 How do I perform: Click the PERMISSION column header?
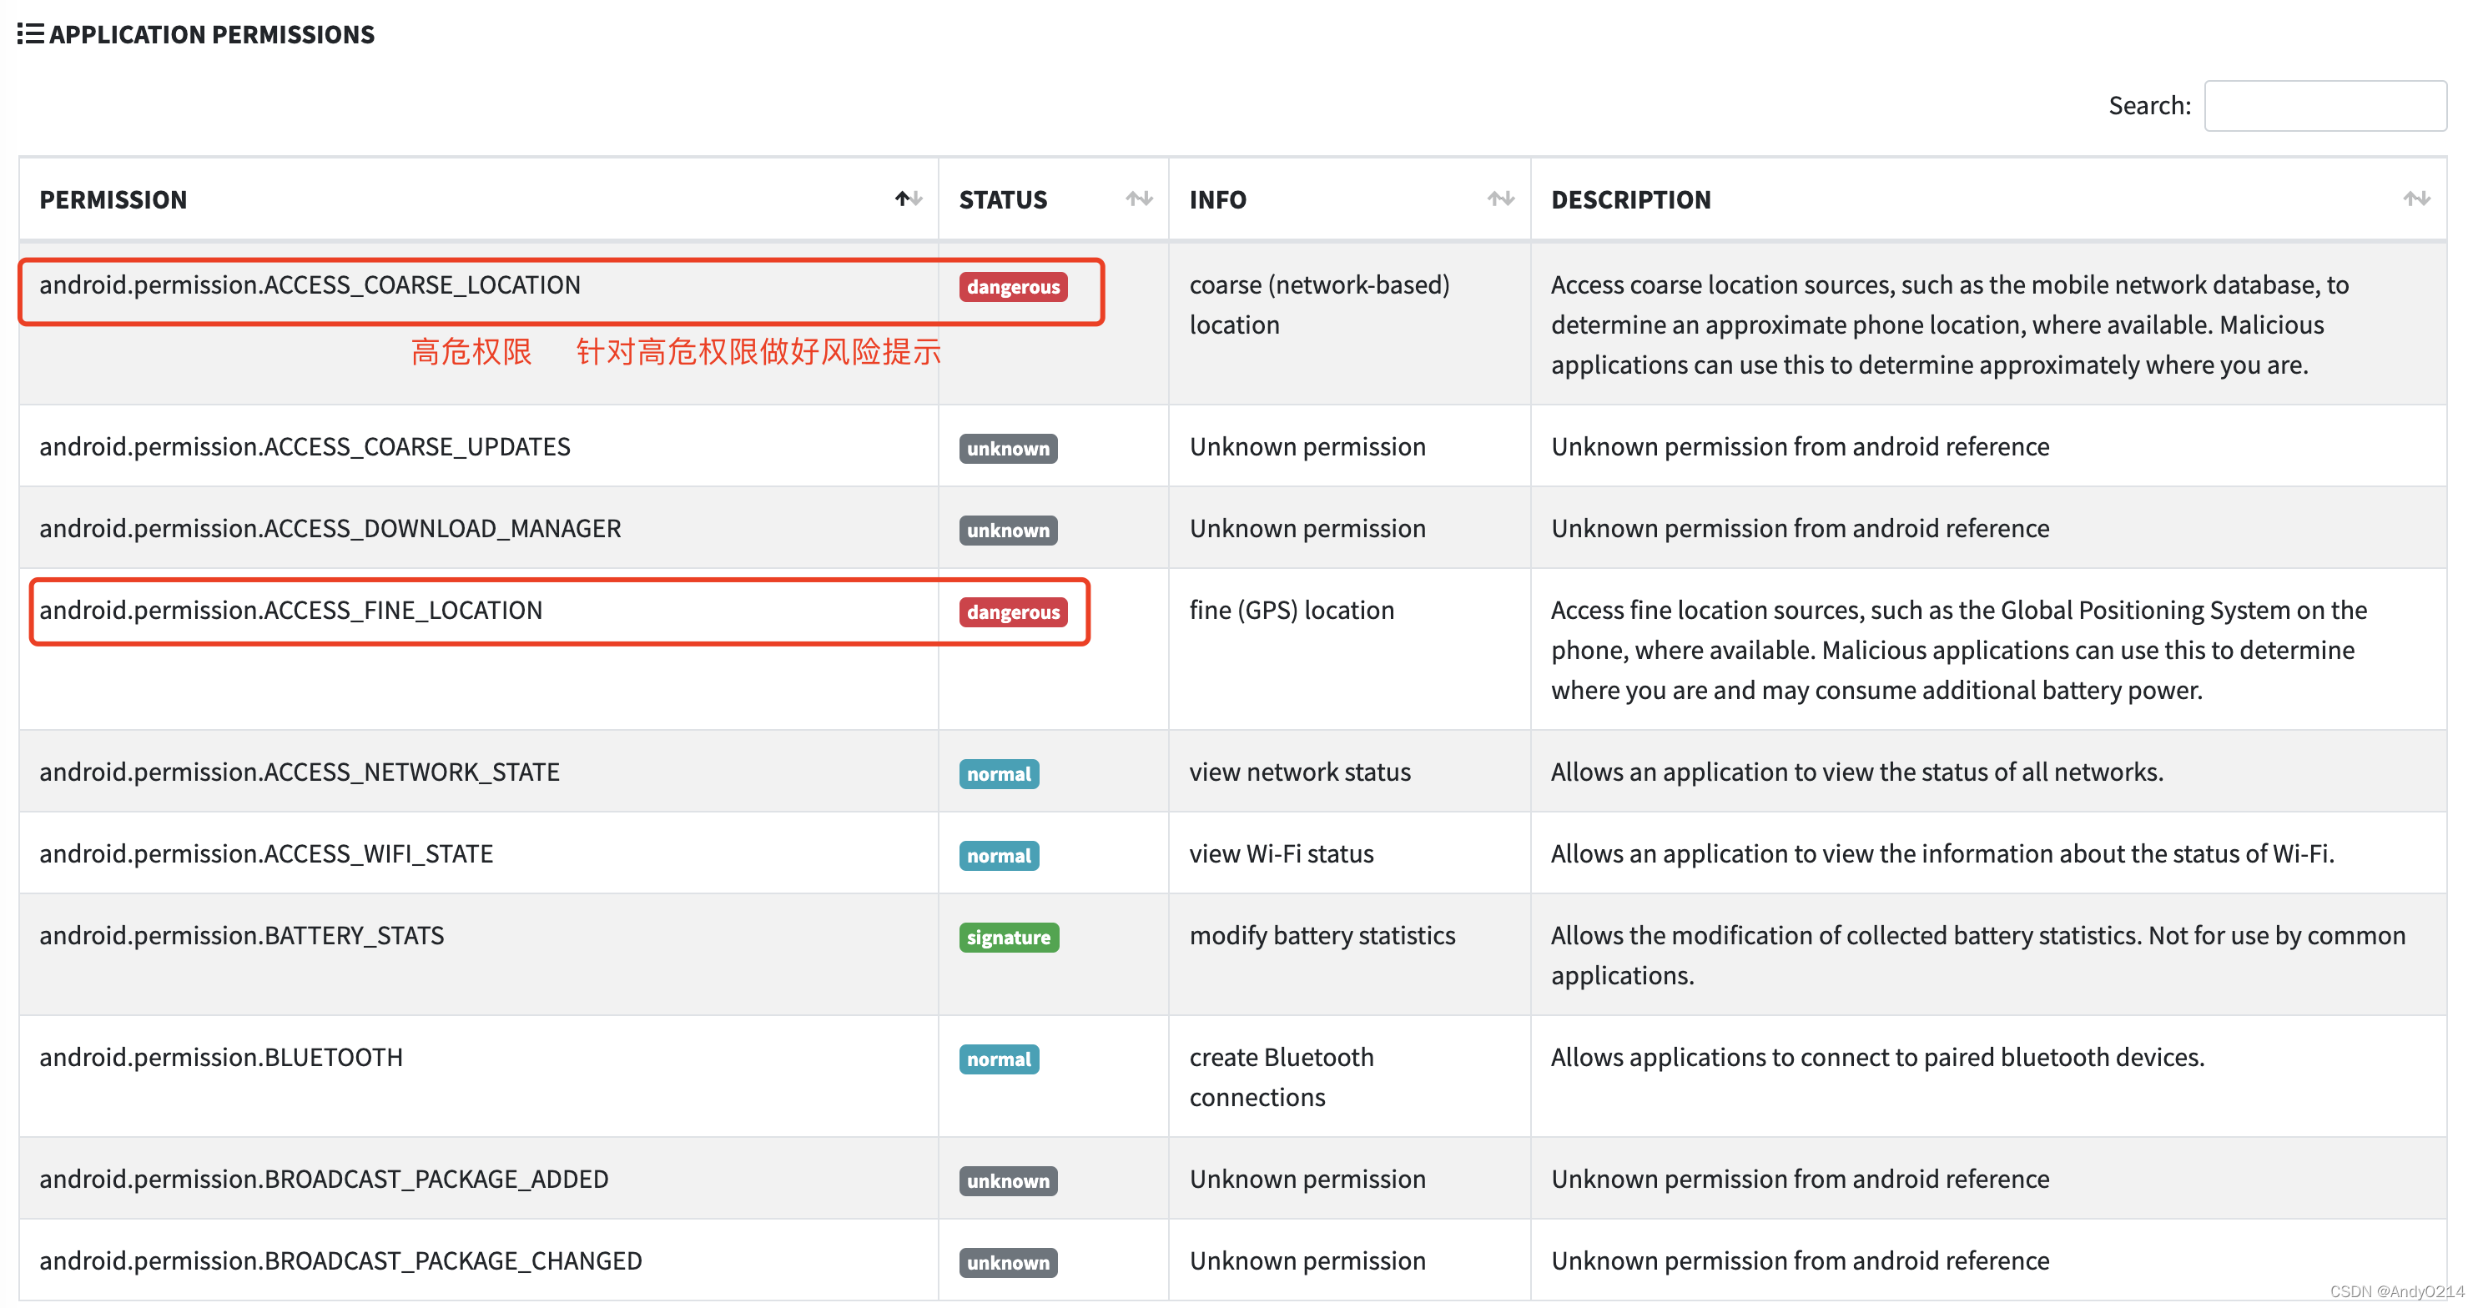tap(113, 199)
